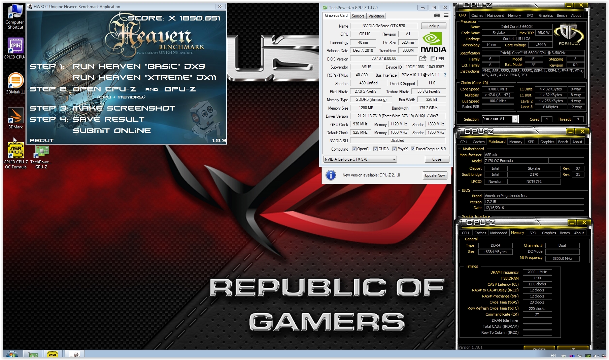
Task: Open Graphics tab in Memory CPU-Z window
Action: [x=549, y=233]
